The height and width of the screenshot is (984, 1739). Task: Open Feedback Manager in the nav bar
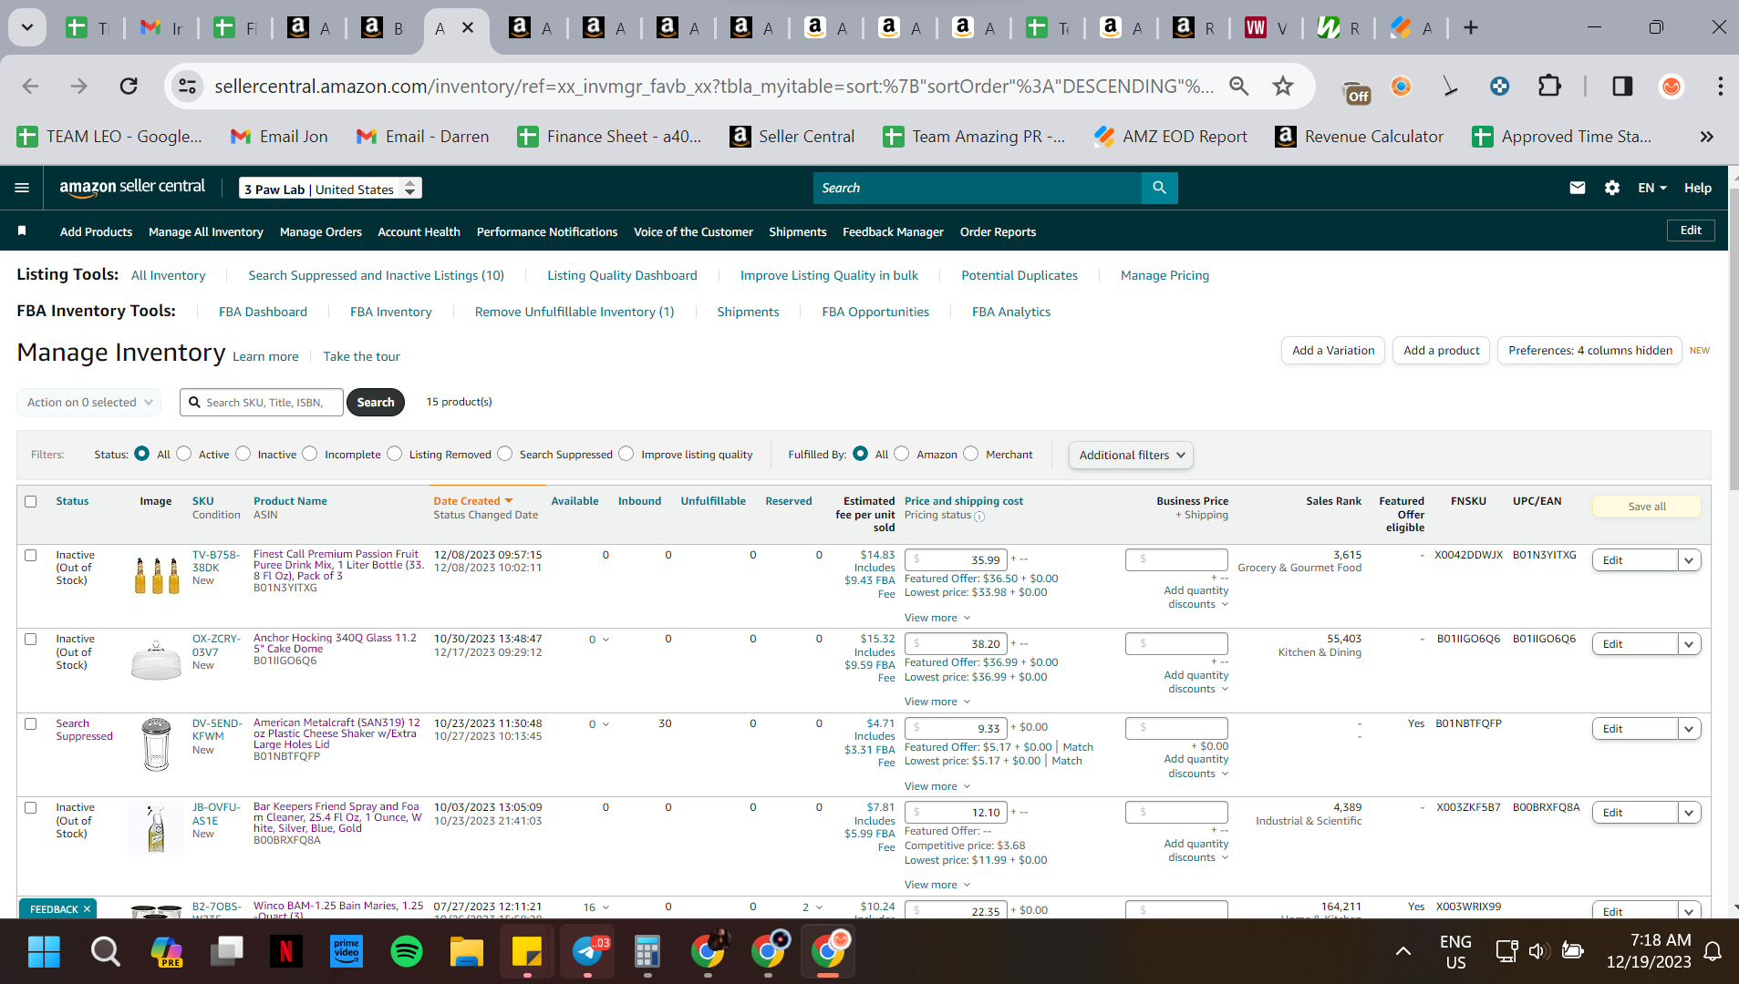(x=893, y=231)
